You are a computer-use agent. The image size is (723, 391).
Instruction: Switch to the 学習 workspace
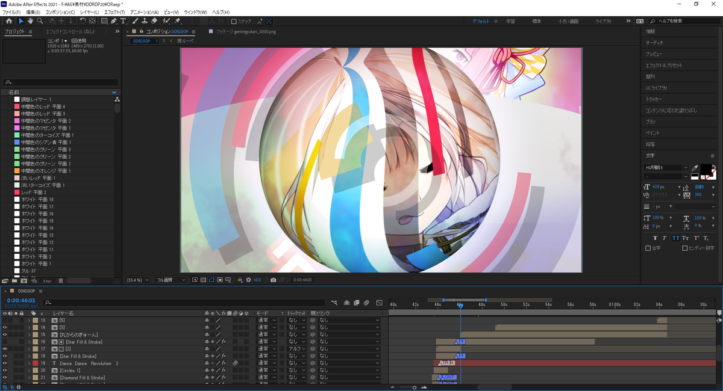pyautogui.click(x=510, y=21)
